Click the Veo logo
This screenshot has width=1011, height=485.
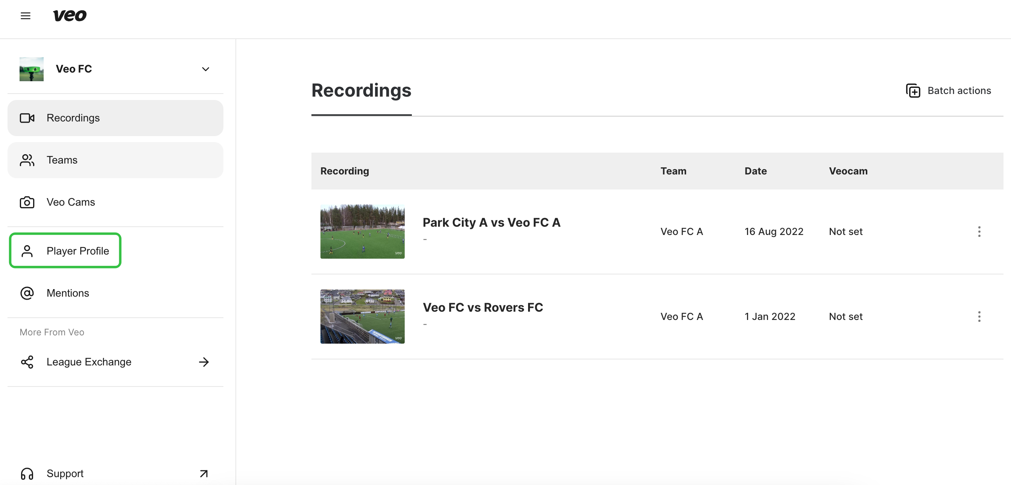[x=70, y=16]
